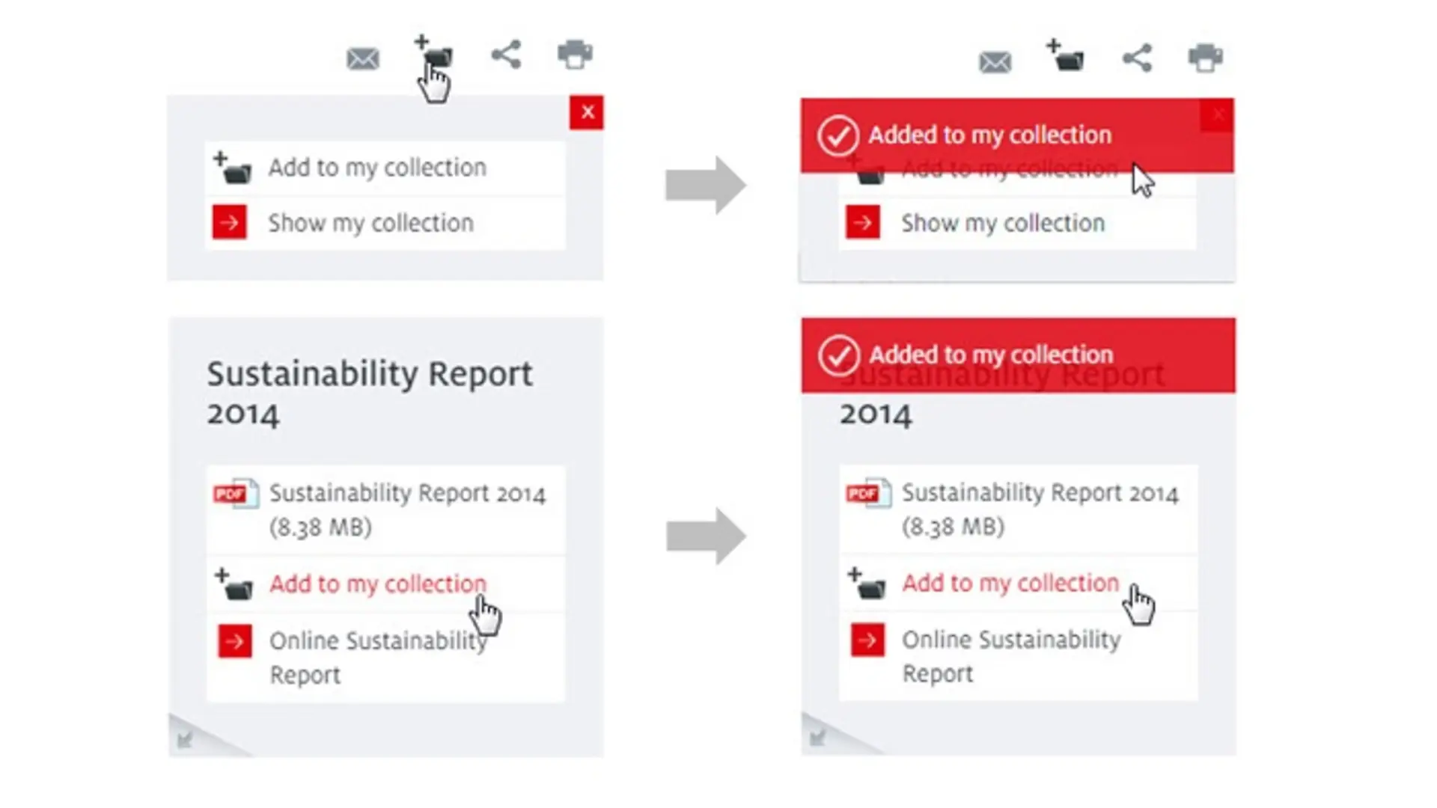Viewport: 1437px width, 808px height.
Task: Click the share icon in the left toolbar
Action: (506, 54)
